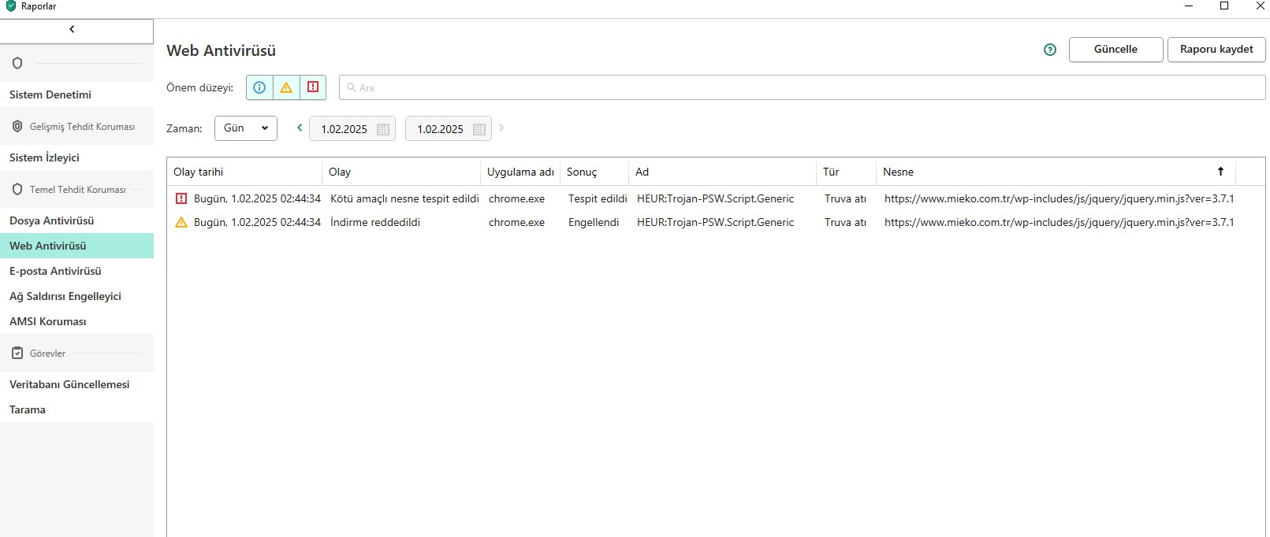Open calendar for end date
Viewport: 1270px width, 537px height.
[479, 129]
